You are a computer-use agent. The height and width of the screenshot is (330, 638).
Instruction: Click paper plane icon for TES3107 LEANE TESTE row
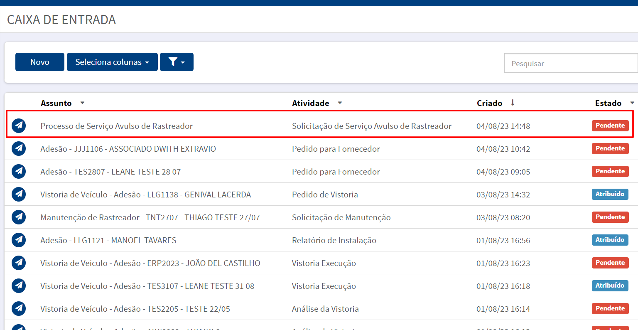(19, 286)
